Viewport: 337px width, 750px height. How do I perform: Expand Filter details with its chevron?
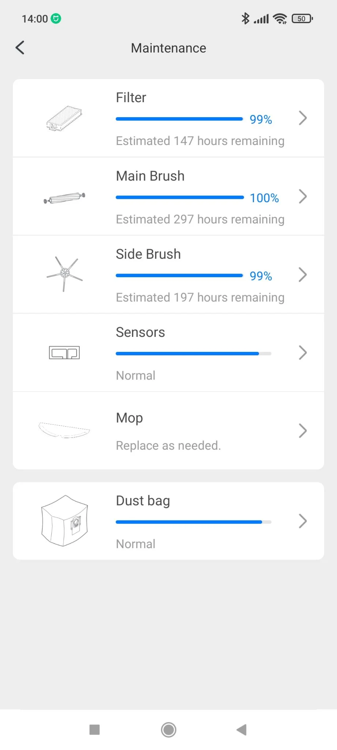coord(303,118)
